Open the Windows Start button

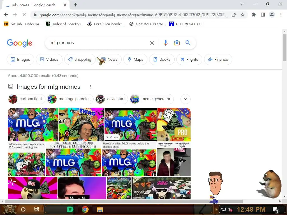[x=10, y=209]
